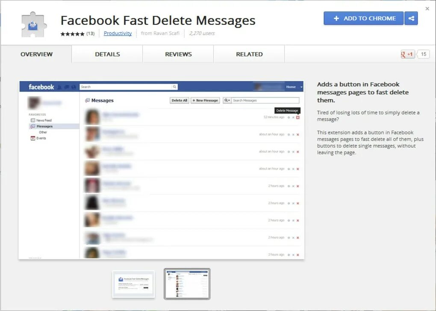Click the Add to Chrome button
The width and height of the screenshot is (436, 311).
[x=363, y=18]
